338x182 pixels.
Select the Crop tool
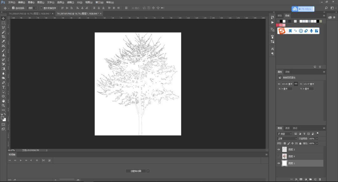(x=3, y=37)
